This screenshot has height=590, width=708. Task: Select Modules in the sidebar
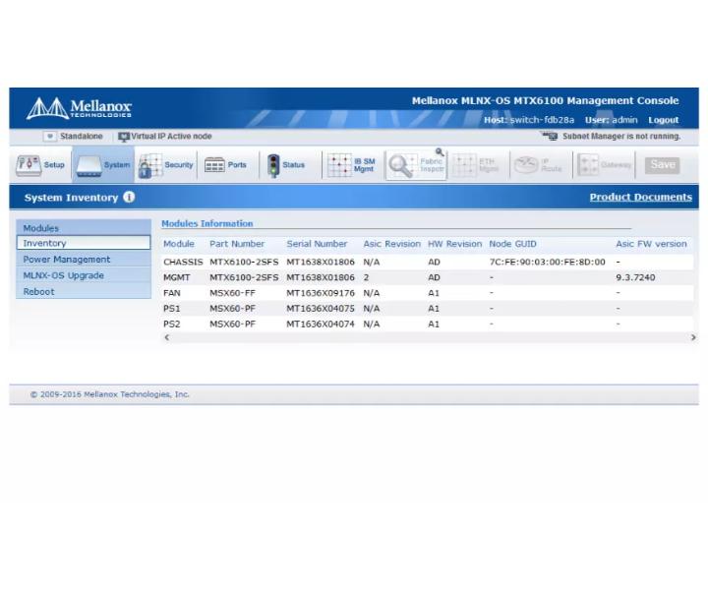(84, 228)
